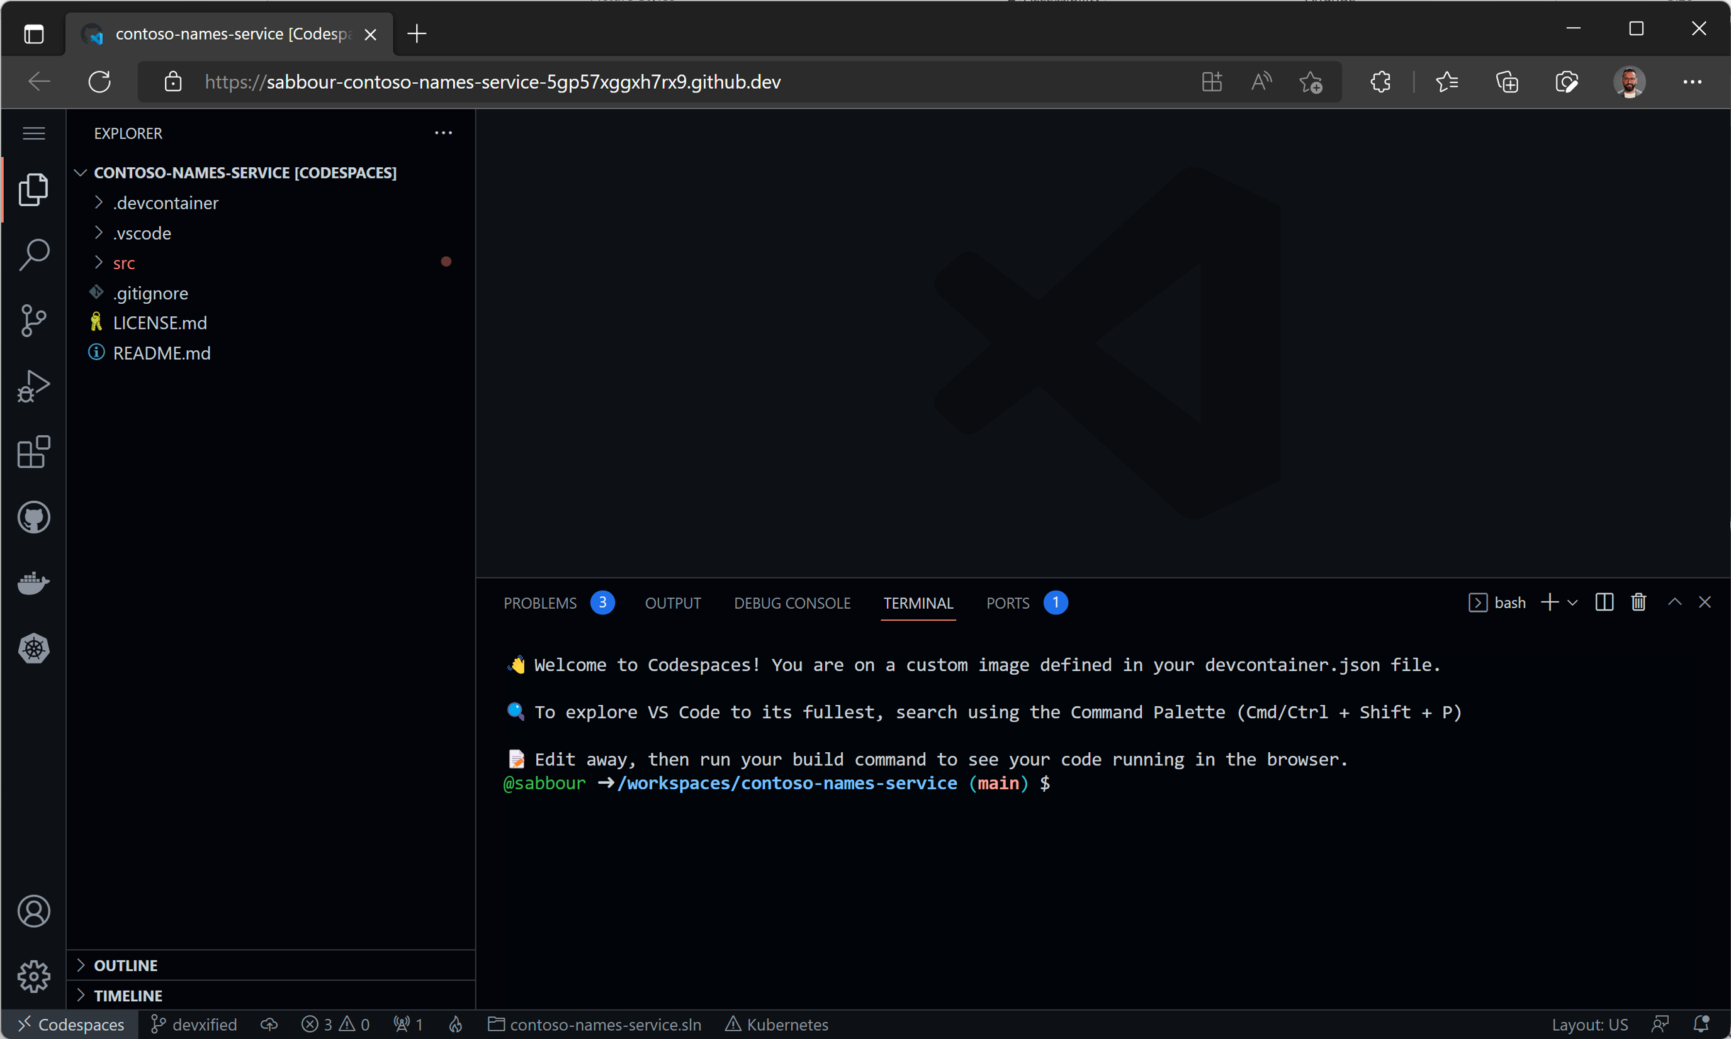
Task: Open the Docker view
Action: [33, 582]
